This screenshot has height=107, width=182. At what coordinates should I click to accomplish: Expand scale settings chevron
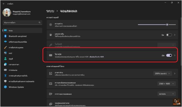pos(175,73)
